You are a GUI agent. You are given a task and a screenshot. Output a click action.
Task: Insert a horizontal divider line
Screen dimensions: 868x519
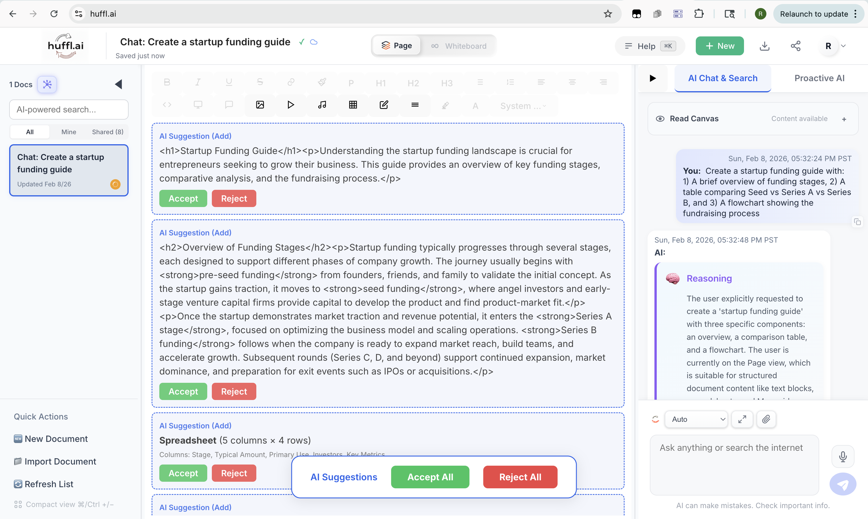pyautogui.click(x=415, y=105)
